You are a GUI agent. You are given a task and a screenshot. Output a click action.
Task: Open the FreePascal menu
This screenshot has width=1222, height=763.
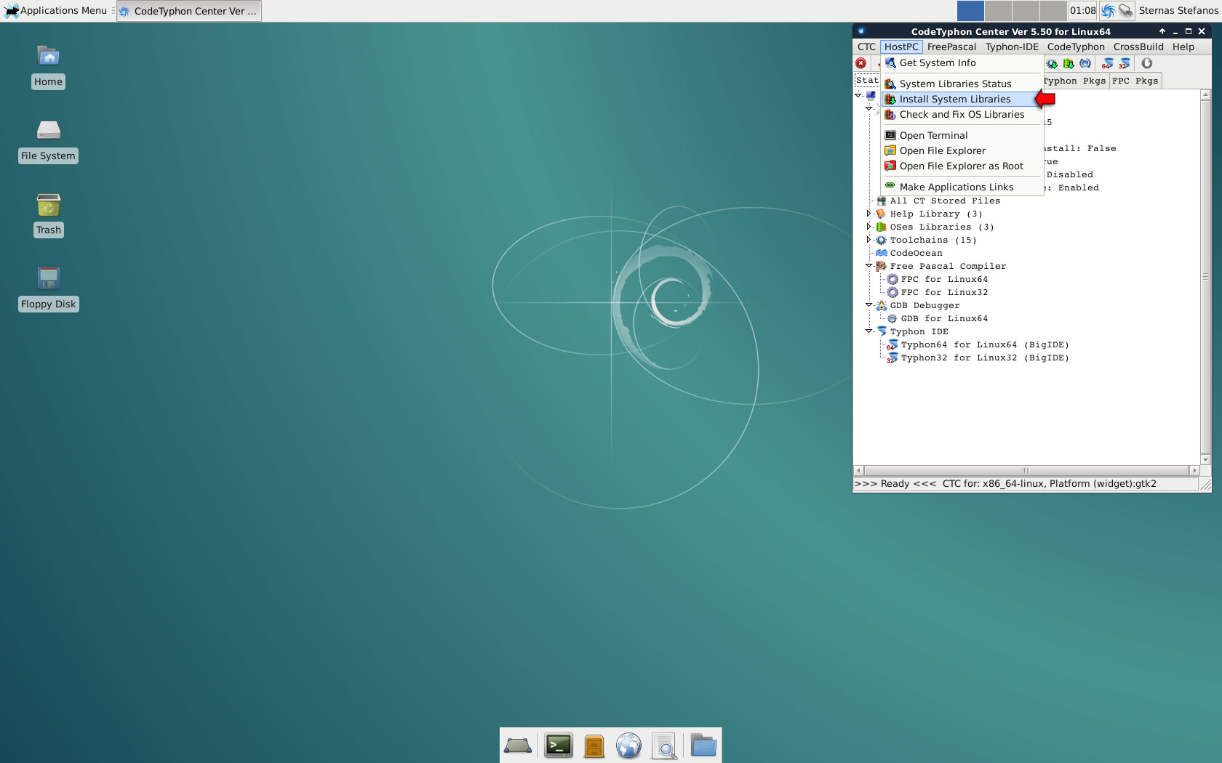(951, 47)
